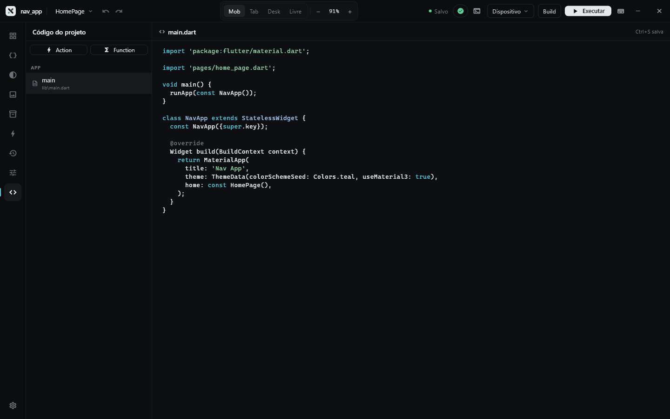Click the home_page.dart import line

point(219,68)
